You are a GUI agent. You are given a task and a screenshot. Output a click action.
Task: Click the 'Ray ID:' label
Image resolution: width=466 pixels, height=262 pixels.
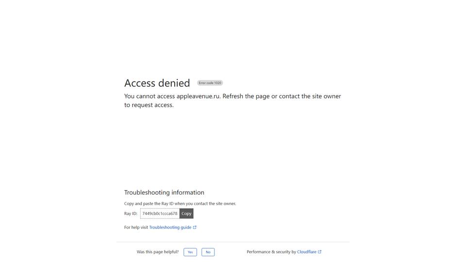coord(131,213)
